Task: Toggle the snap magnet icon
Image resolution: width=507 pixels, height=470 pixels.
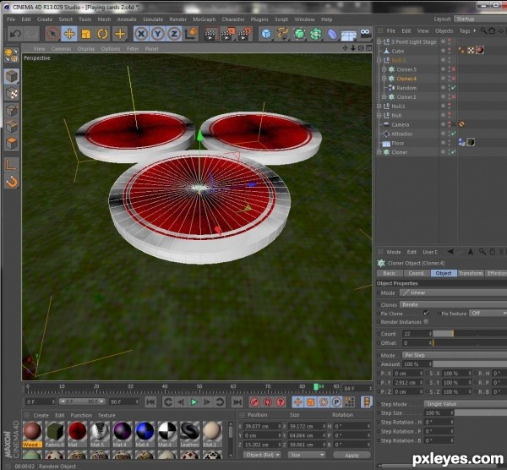Action: click(12, 182)
